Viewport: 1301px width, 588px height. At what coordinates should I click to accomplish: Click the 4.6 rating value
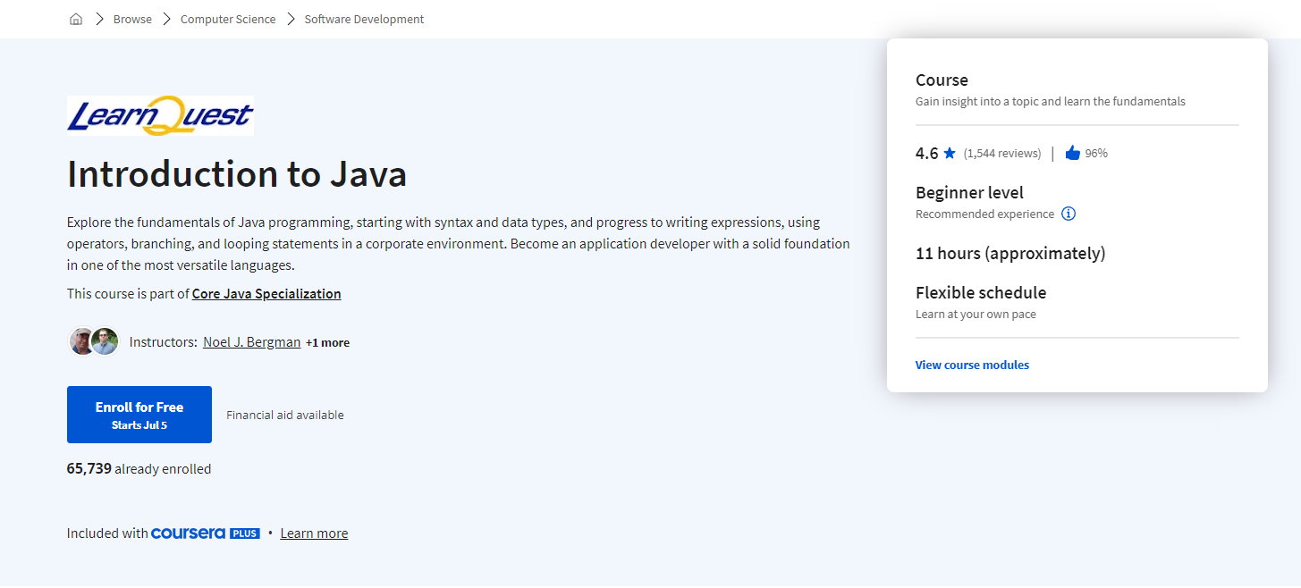927,154
